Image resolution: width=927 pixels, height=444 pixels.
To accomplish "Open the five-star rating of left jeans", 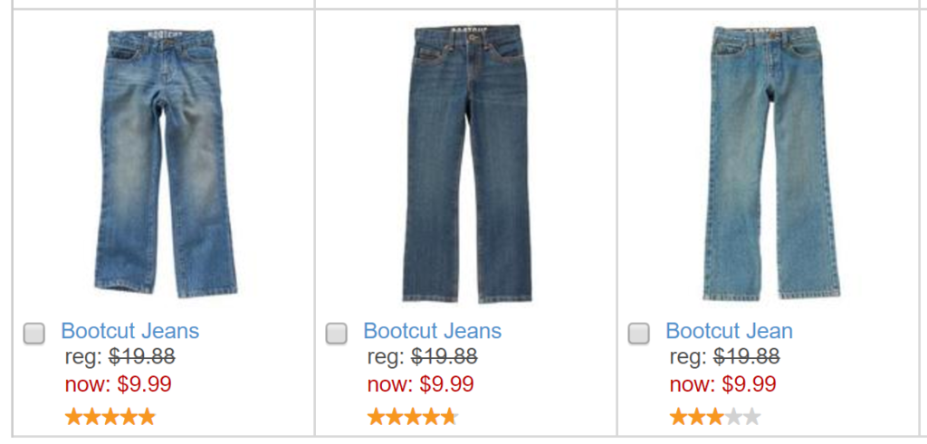I will pos(110,417).
